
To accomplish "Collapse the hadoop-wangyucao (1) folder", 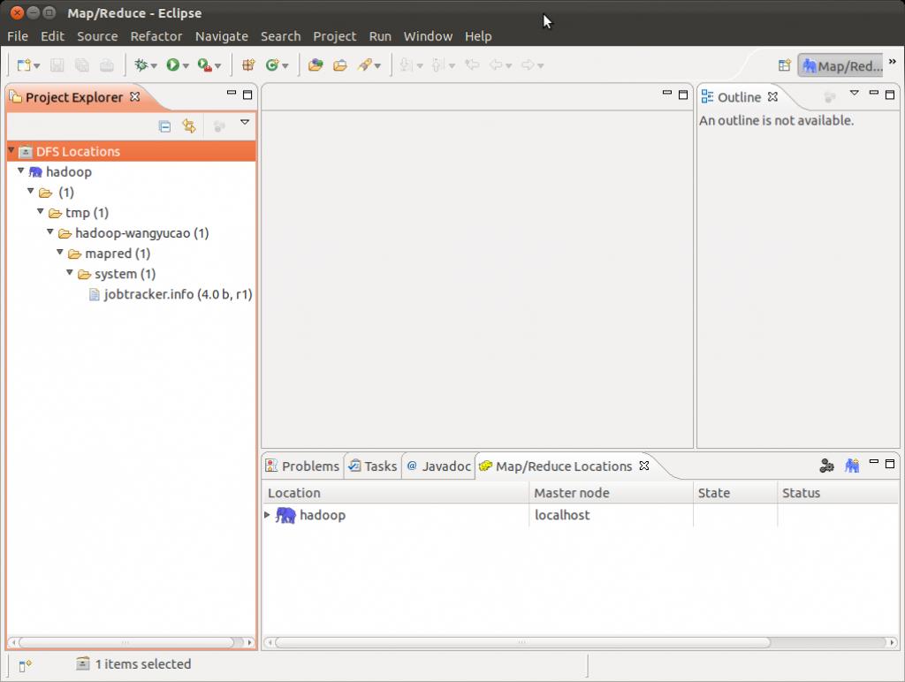I will pyautogui.click(x=50, y=232).
